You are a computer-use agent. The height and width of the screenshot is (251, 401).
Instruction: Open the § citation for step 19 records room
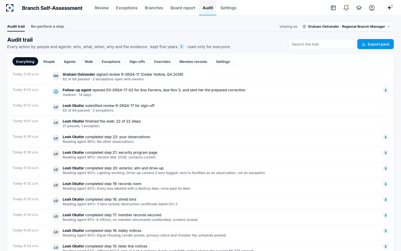coord(386,184)
